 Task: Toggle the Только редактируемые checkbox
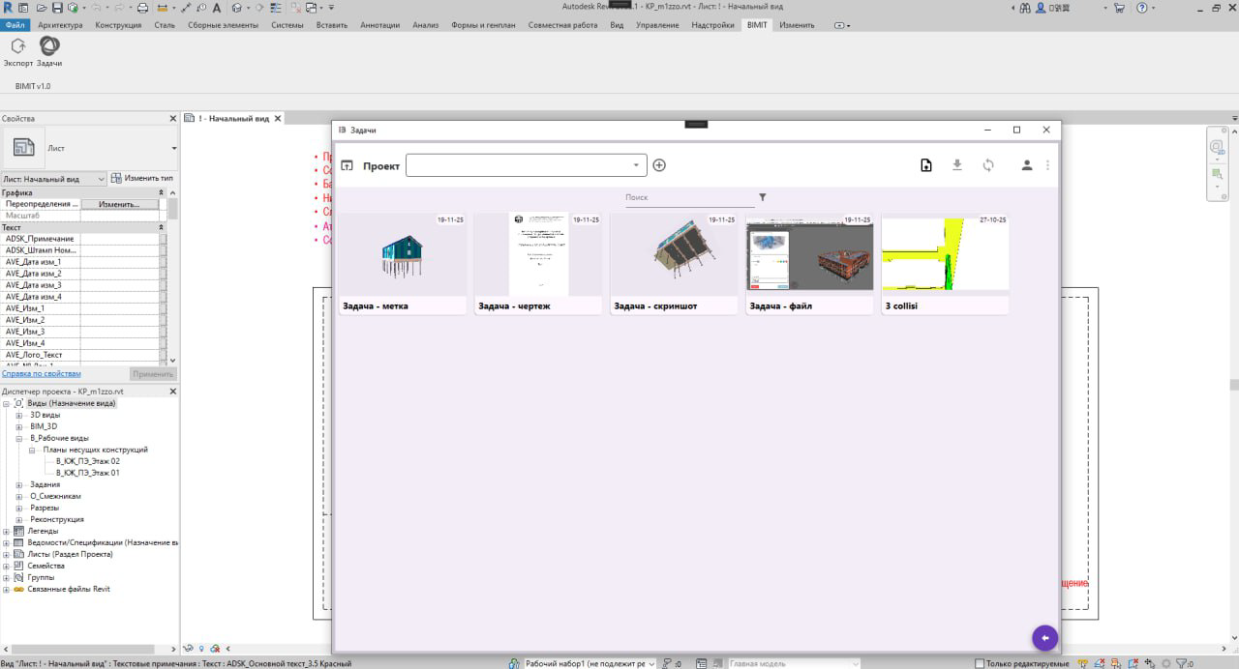(x=981, y=663)
